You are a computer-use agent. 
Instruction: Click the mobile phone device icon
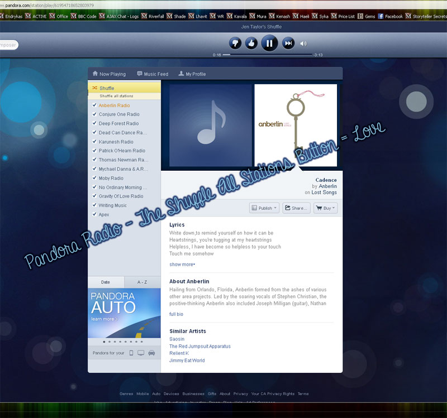pyautogui.click(x=131, y=353)
